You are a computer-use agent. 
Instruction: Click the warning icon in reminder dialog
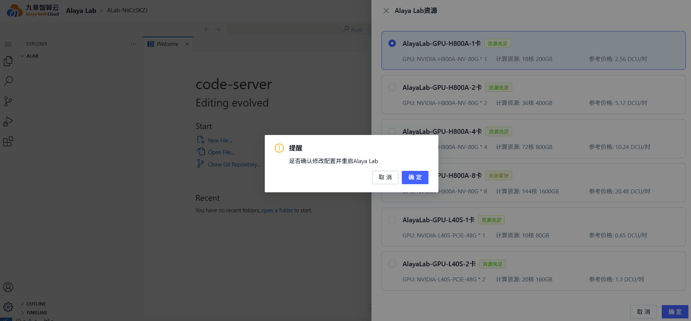279,148
